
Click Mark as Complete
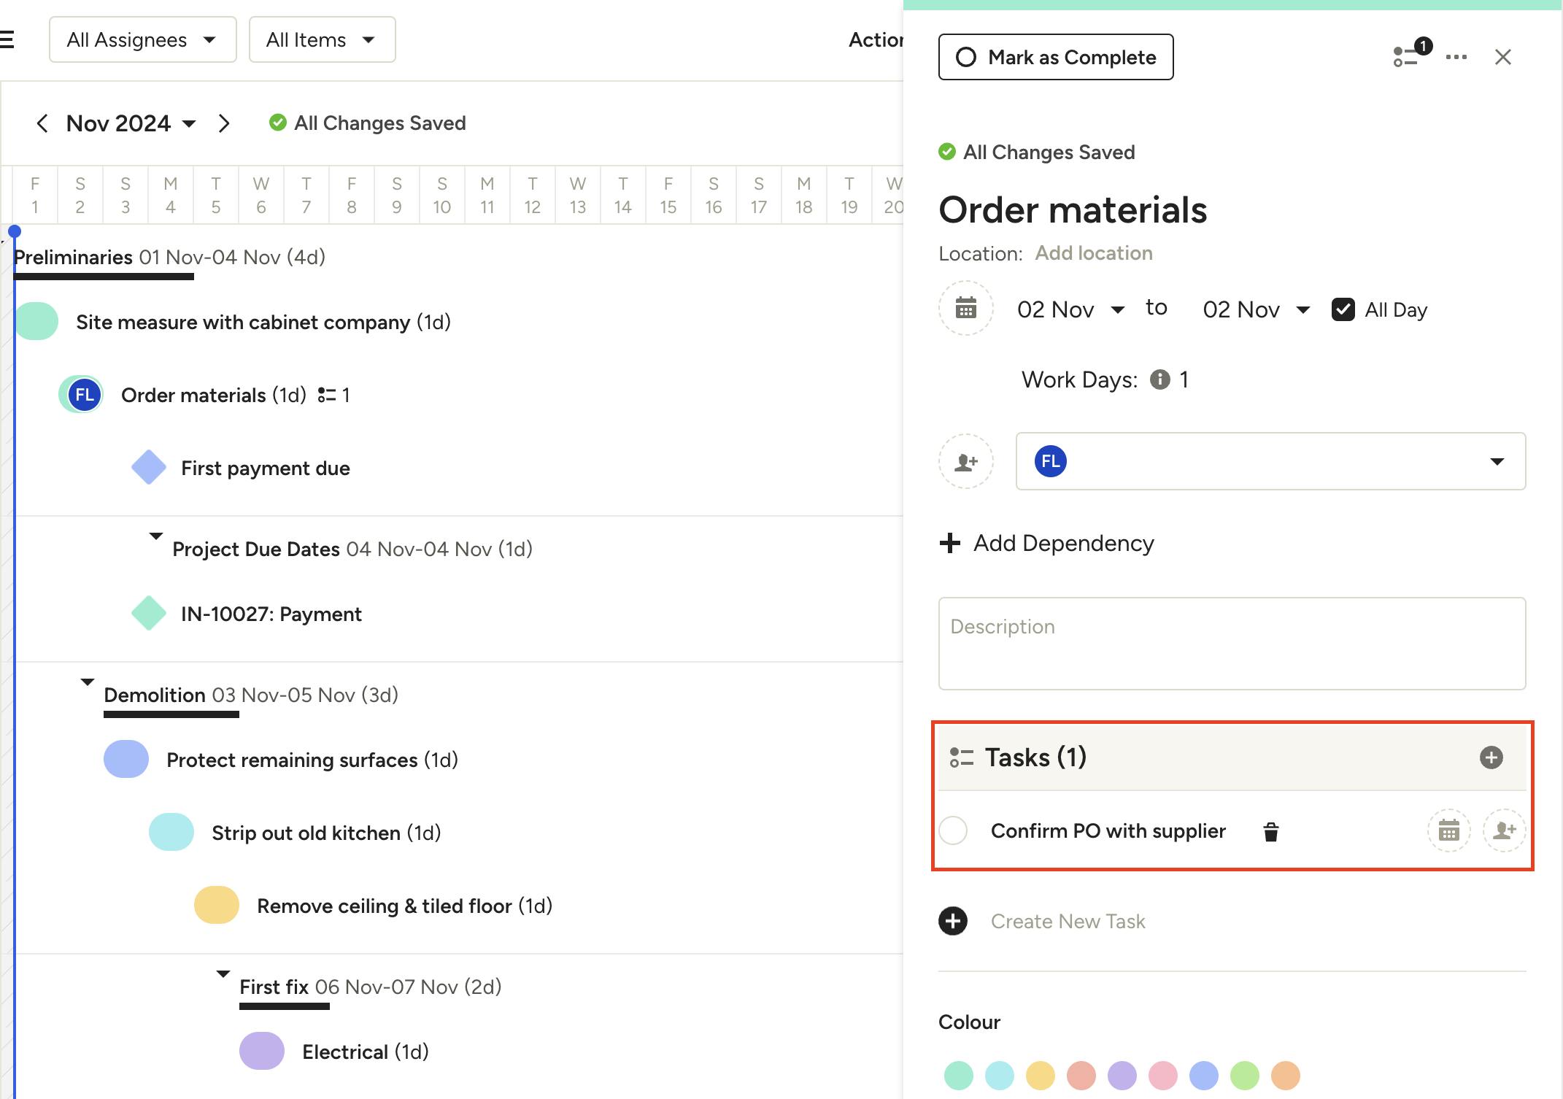[x=1055, y=57]
